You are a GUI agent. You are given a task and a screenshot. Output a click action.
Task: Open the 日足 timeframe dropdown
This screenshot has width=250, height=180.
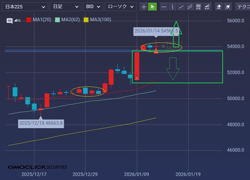click(65, 7)
